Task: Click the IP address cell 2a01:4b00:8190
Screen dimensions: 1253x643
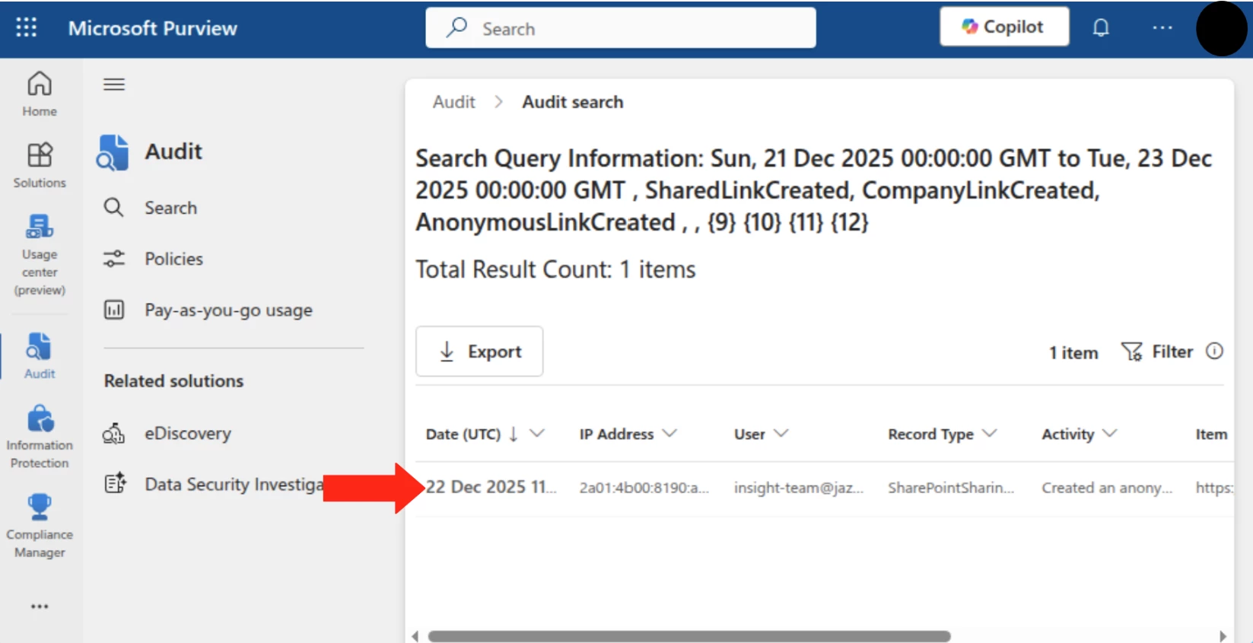Action: pos(644,488)
